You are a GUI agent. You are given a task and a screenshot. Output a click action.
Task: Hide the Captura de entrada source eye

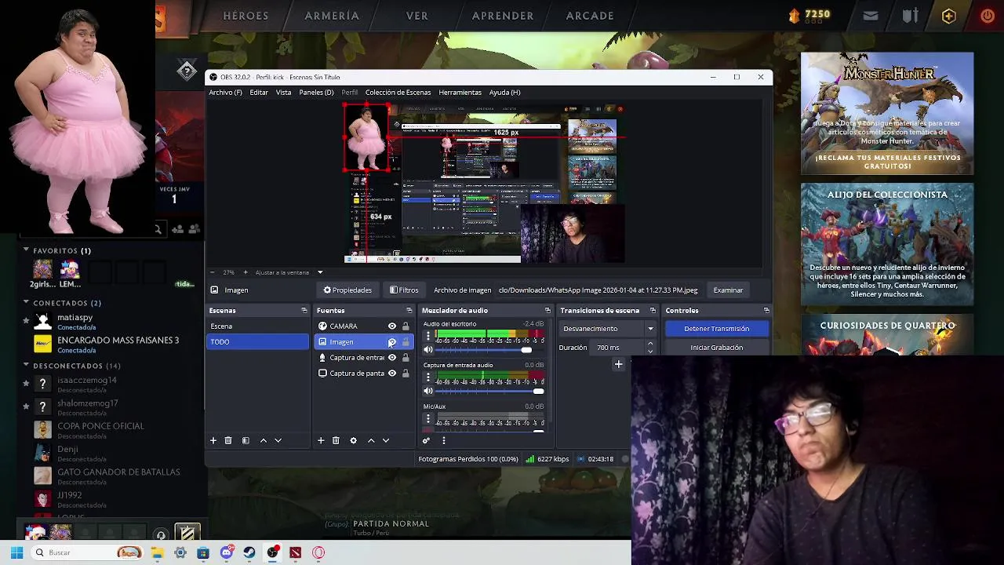[392, 358]
